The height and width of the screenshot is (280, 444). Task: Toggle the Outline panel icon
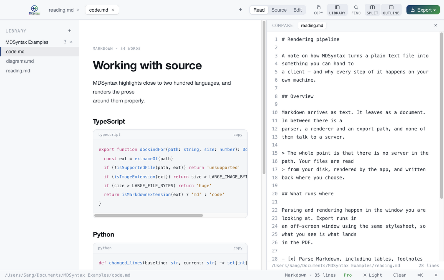pyautogui.click(x=391, y=10)
